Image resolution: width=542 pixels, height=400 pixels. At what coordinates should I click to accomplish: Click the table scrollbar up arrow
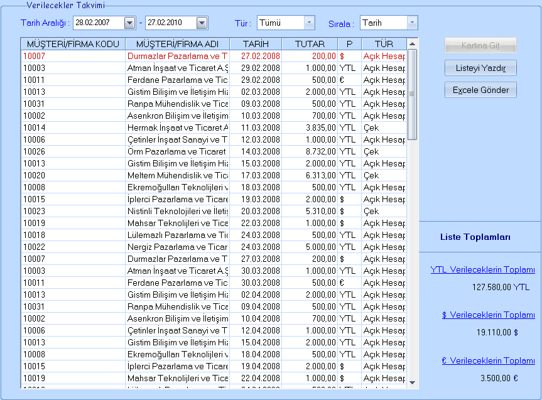[x=412, y=44]
